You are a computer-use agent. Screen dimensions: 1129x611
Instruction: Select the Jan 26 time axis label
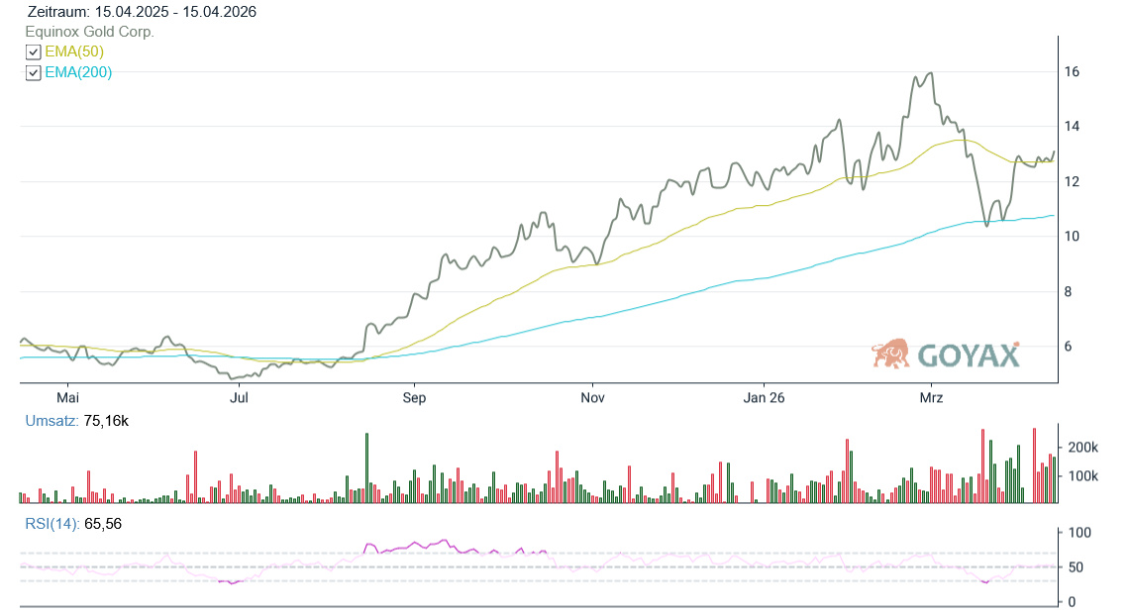(764, 398)
